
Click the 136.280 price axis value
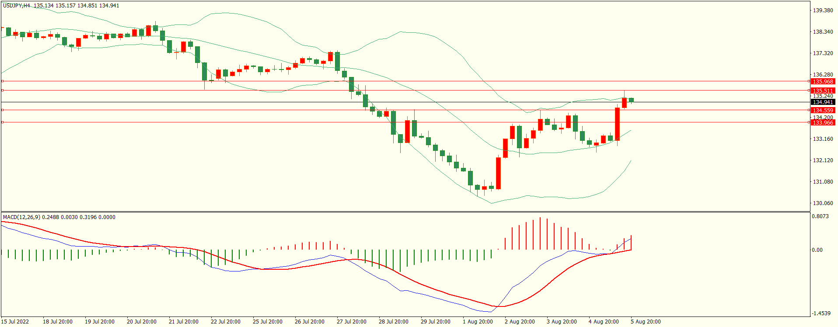coord(823,75)
